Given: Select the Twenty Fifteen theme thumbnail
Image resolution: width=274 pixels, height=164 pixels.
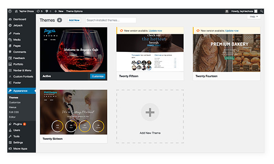Looking at the screenshot, I should click(x=150, y=53).
